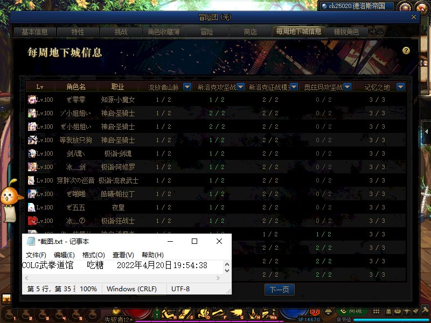Use skill icon on hotkey S
431x323 pixels.
tap(186, 314)
